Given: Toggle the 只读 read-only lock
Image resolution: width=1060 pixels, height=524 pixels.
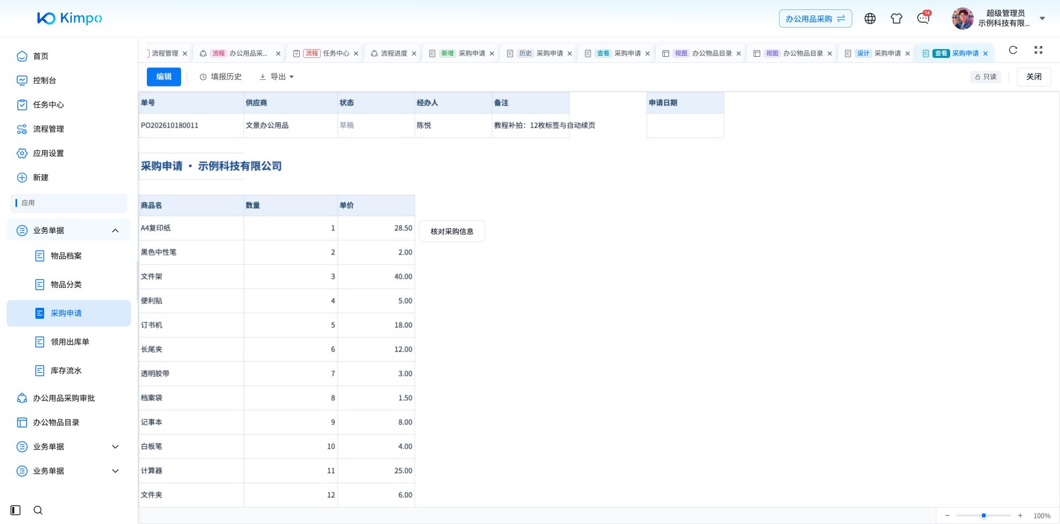Looking at the screenshot, I should tap(985, 77).
